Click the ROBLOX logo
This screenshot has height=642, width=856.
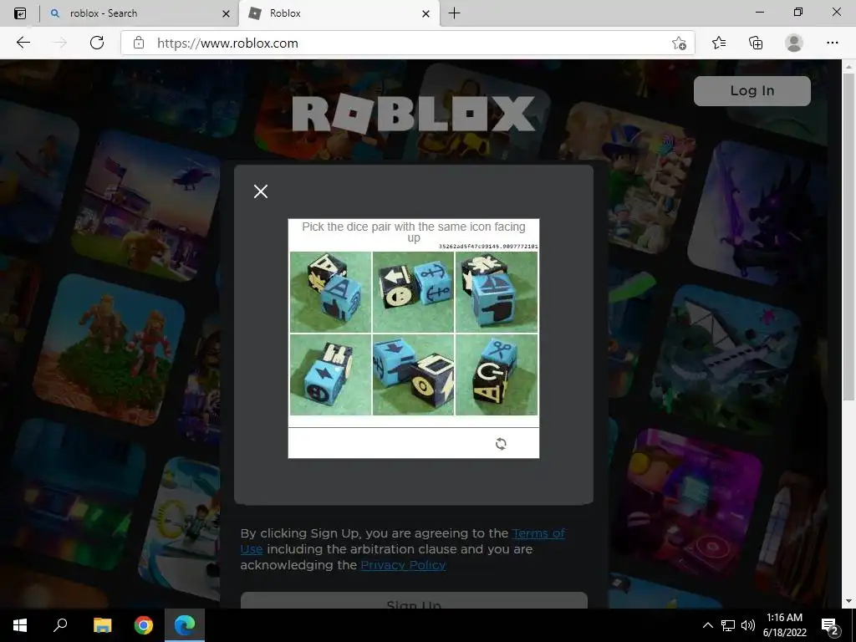tap(414, 114)
